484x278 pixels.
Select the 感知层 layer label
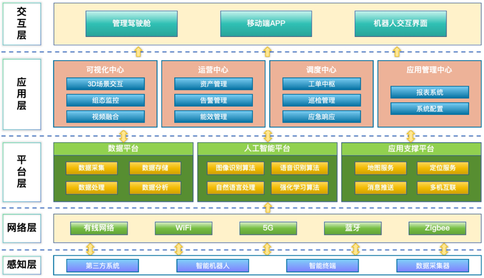pyautogui.click(x=21, y=264)
